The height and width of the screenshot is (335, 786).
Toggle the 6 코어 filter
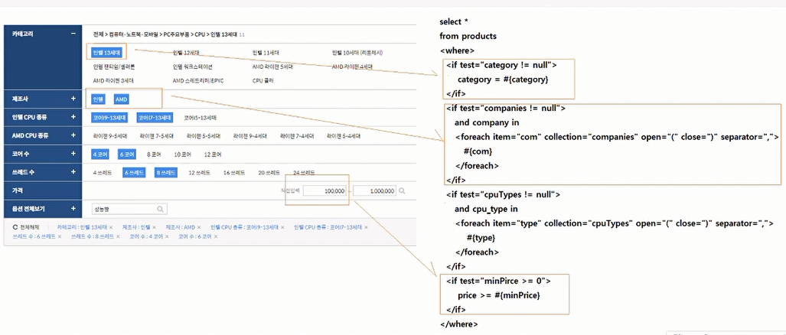128,154
